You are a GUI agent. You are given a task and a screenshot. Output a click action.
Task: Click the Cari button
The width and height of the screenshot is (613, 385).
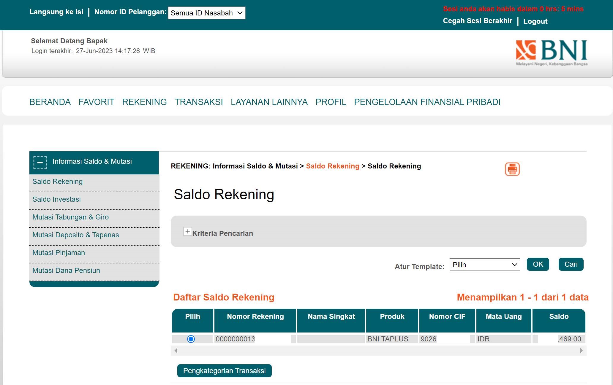click(x=571, y=264)
